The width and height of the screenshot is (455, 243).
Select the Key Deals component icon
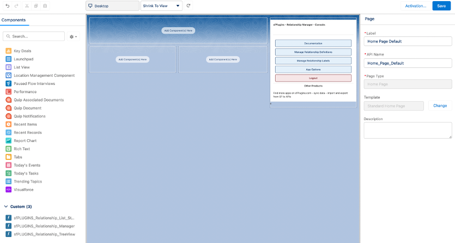point(9,51)
